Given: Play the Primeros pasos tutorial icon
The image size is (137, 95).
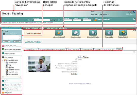Looking at the screenshot, I should (76, 33).
